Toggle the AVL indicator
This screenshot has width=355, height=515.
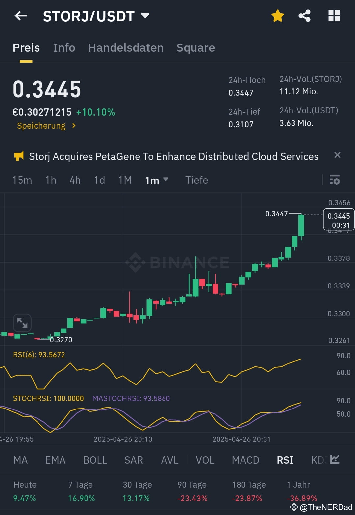pos(170,460)
